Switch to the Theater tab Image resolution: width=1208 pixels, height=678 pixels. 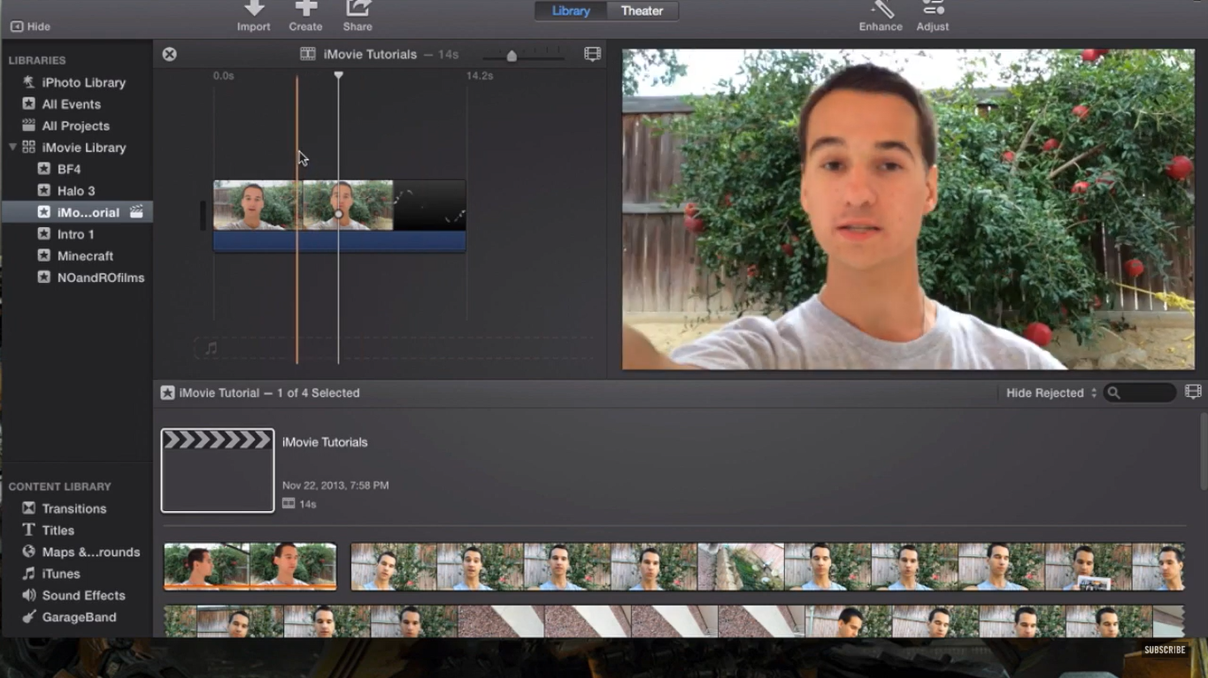641,11
